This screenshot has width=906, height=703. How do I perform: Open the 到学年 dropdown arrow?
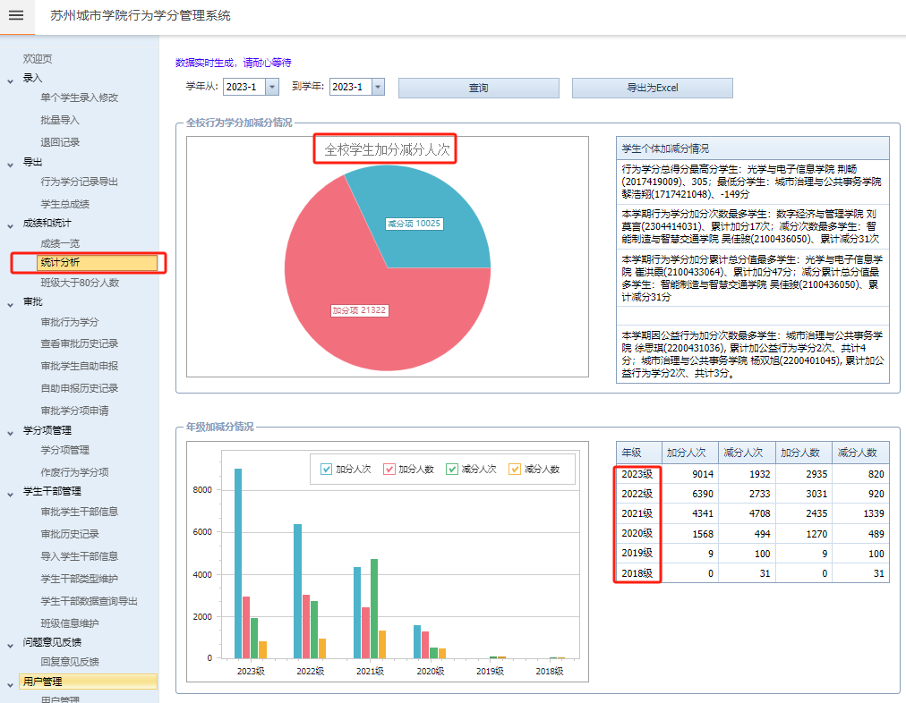coord(378,87)
